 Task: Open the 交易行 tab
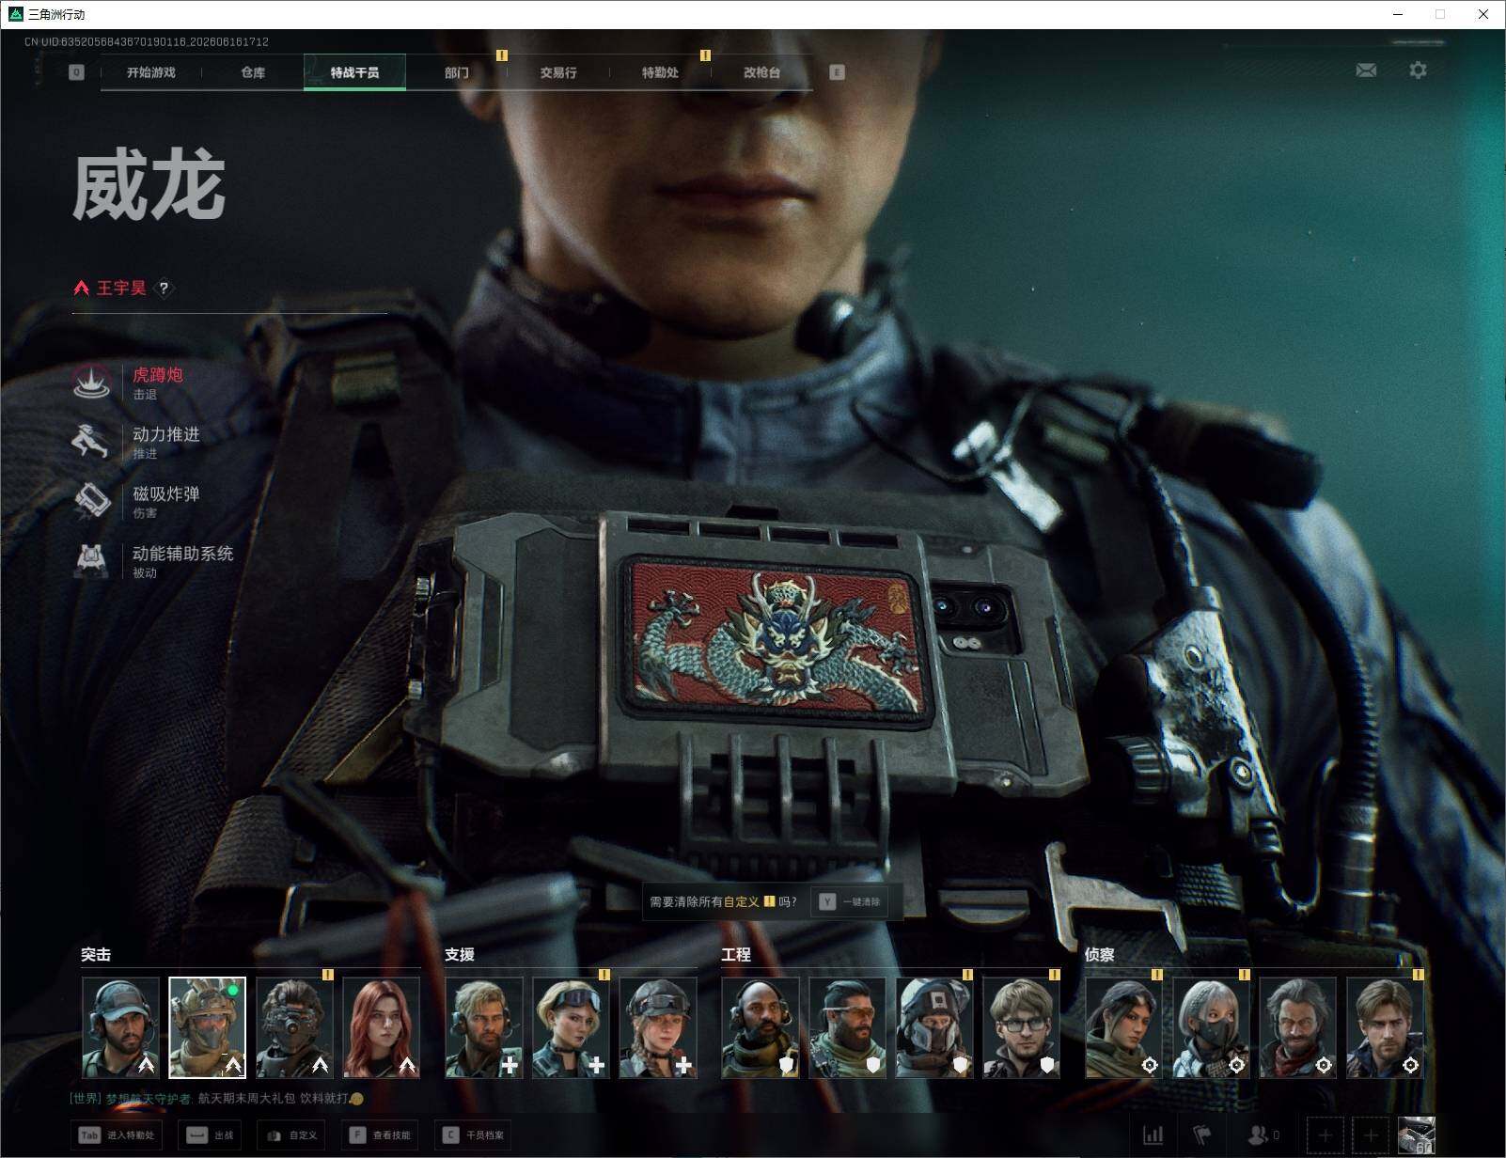pyautogui.click(x=558, y=72)
